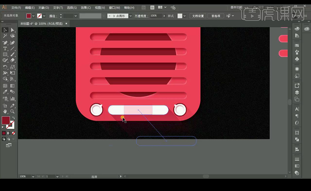Image resolution: width=311 pixels, height=191 pixels.
Task: Reset default fill and stroke
Action: (3, 127)
